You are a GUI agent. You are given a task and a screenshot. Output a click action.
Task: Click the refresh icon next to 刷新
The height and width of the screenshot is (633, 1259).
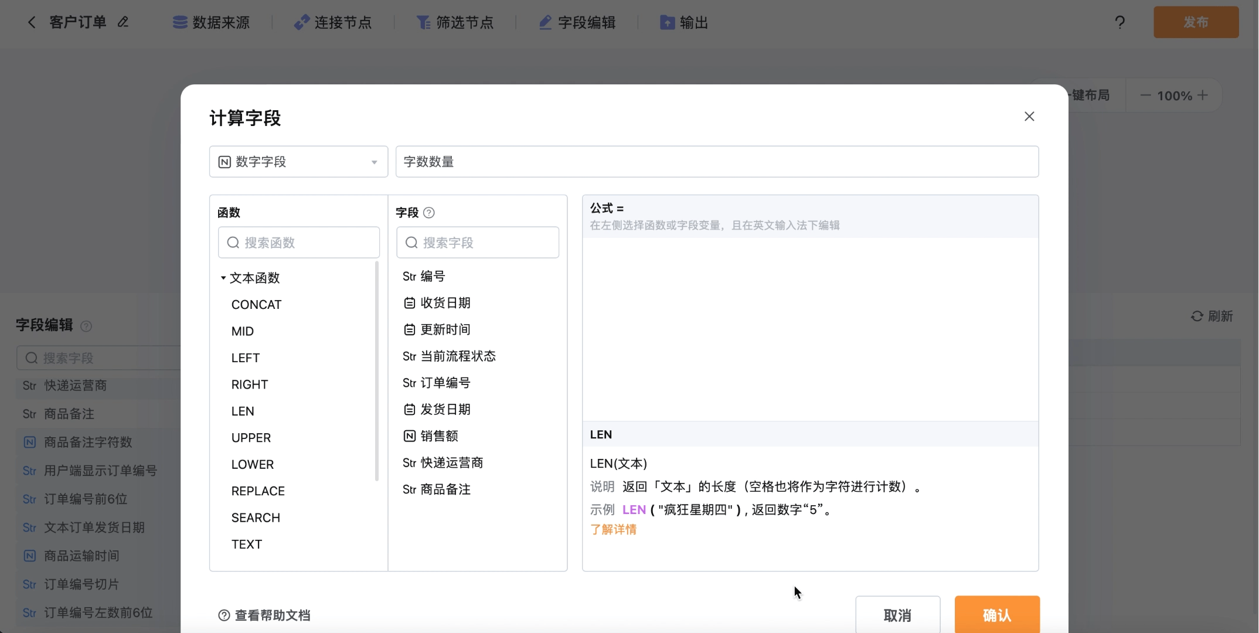tap(1197, 316)
